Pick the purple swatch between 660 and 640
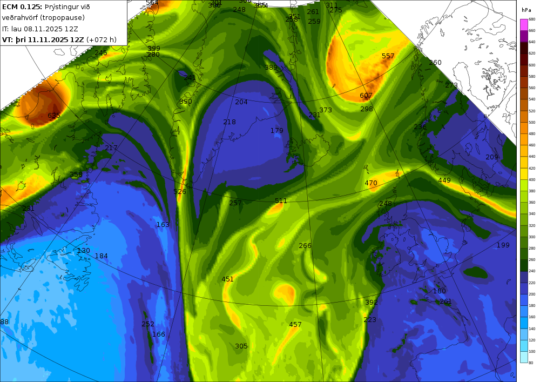 tap(524, 36)
